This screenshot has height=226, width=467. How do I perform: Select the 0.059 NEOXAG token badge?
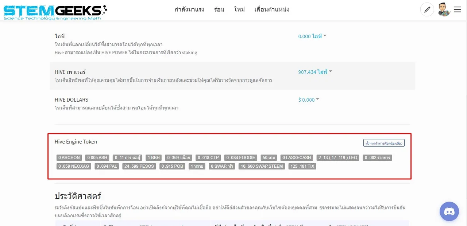(x=73, y=166)
